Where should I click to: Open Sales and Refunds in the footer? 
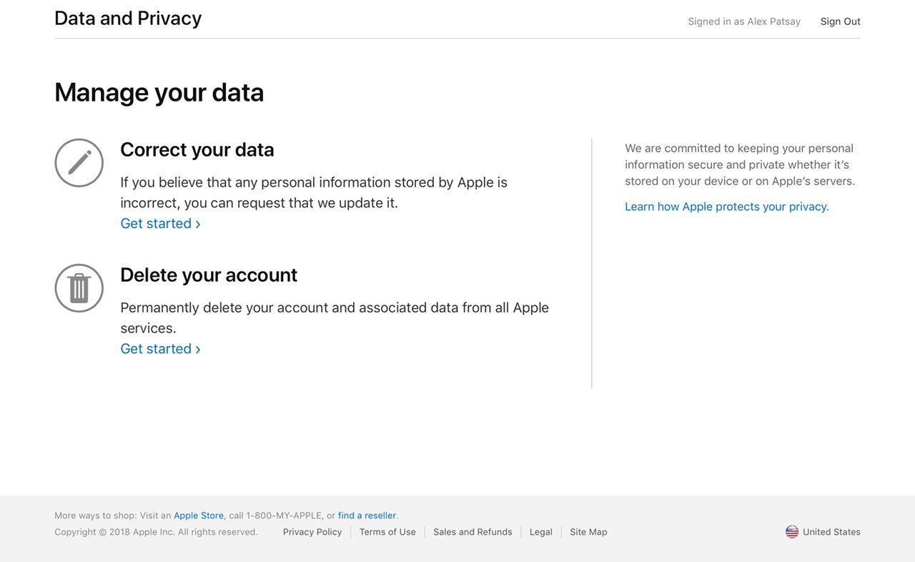473,532
